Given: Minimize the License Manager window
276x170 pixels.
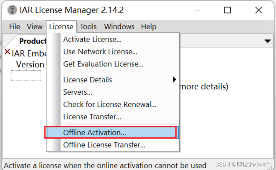Looking at the screenshot, I should click(197, 10).
